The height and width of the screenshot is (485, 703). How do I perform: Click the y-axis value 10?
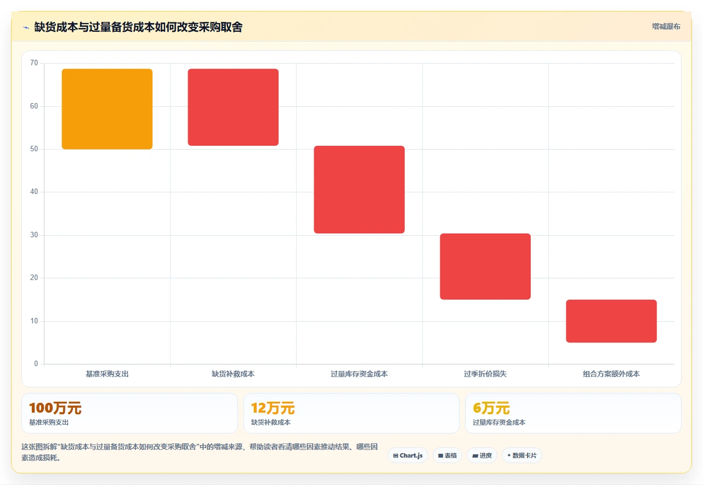[34, 321]
